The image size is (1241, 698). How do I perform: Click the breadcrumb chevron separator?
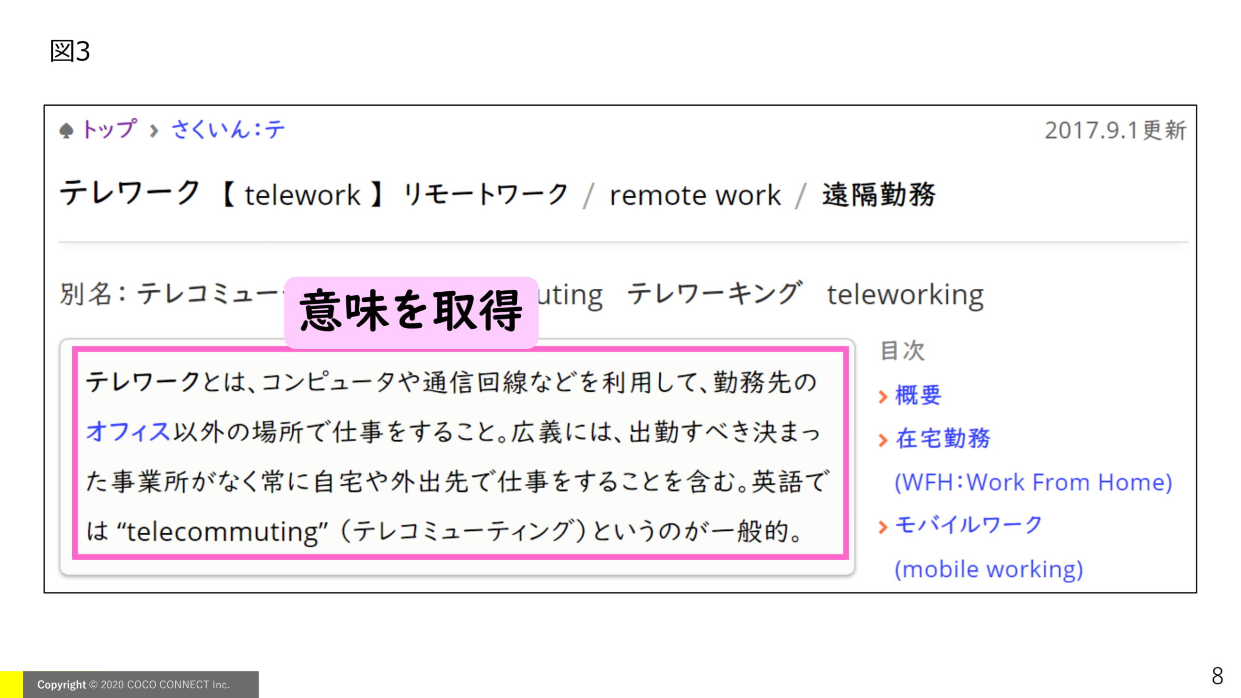click(154, 130)
